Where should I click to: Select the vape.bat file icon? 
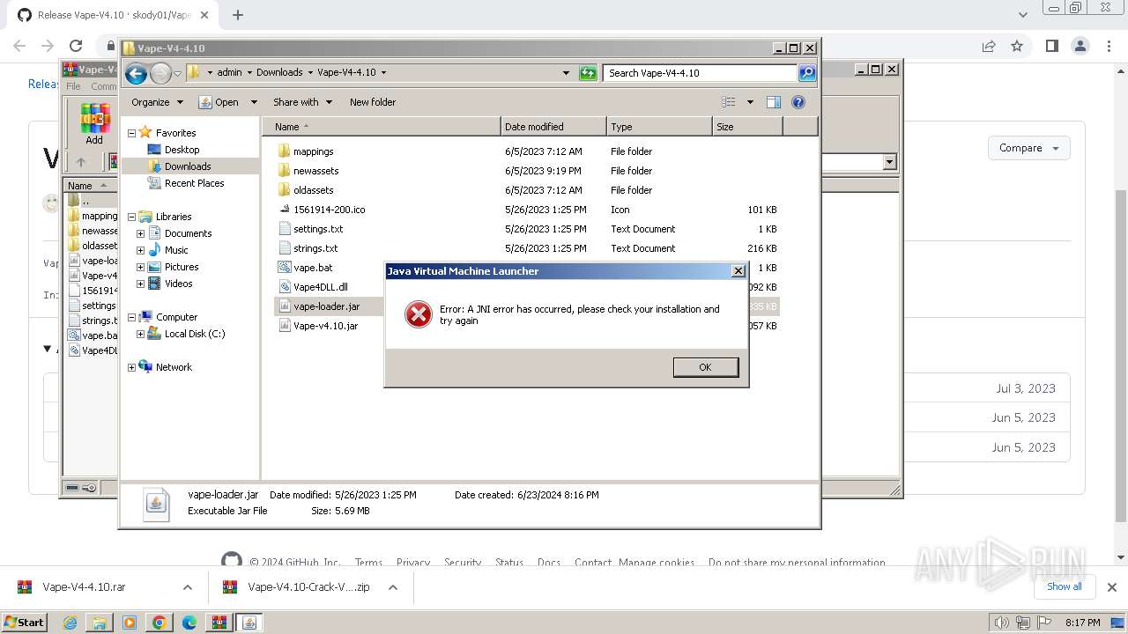tap(284, 268)
